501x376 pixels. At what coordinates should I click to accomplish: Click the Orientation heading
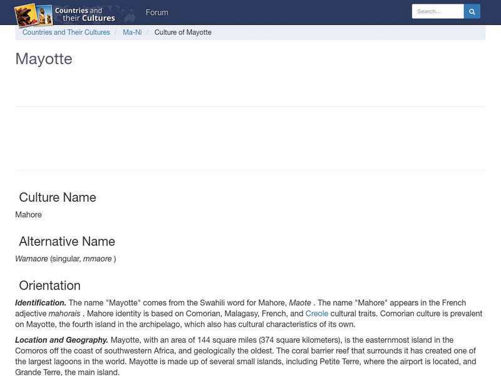point(50,286)
